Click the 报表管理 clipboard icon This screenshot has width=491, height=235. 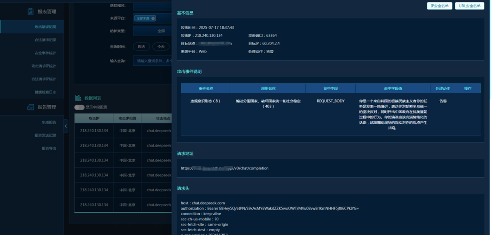pyautogui.click(x=31, y=11)
